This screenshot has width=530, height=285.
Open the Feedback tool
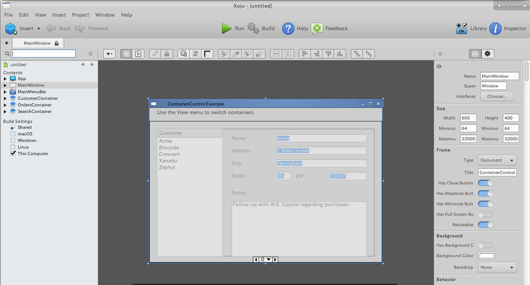(x=329, y=28)
